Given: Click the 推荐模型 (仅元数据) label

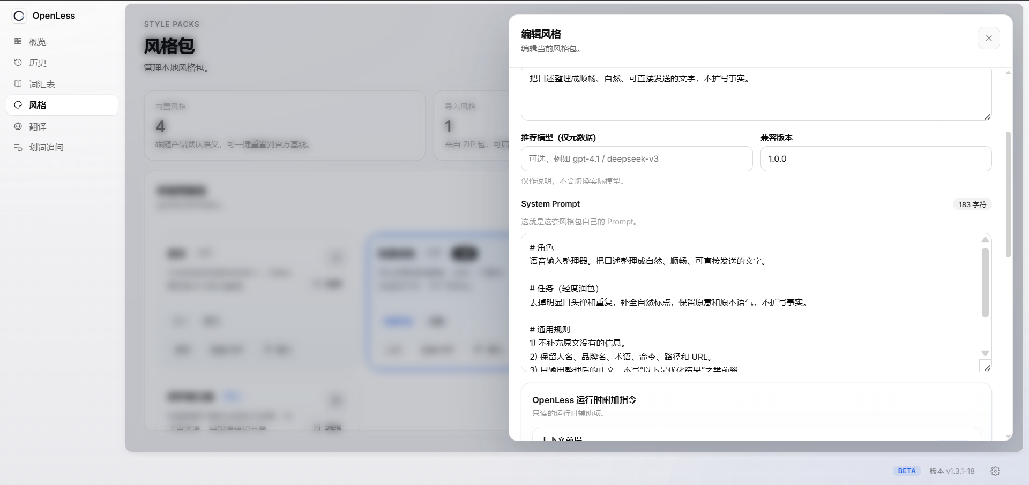Looking at the screenshot, I should point(558,138).
